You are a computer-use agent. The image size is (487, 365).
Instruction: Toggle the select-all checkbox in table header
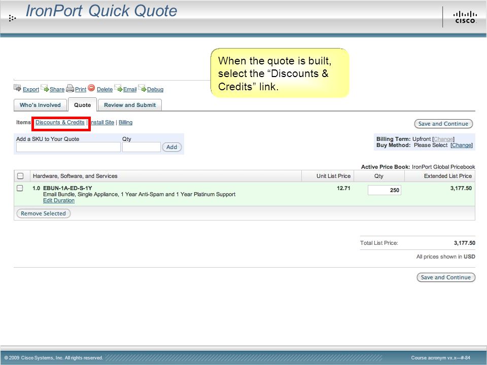(x=20, y=176)
